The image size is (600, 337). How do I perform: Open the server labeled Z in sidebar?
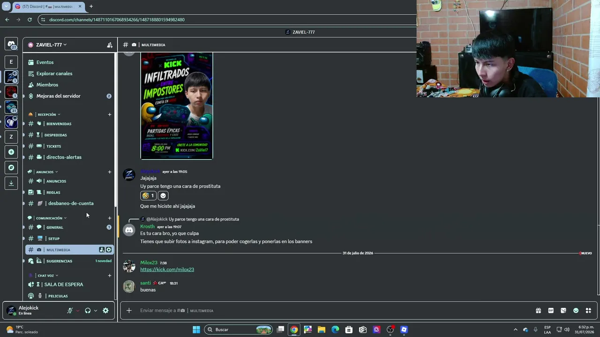[11, 137]
